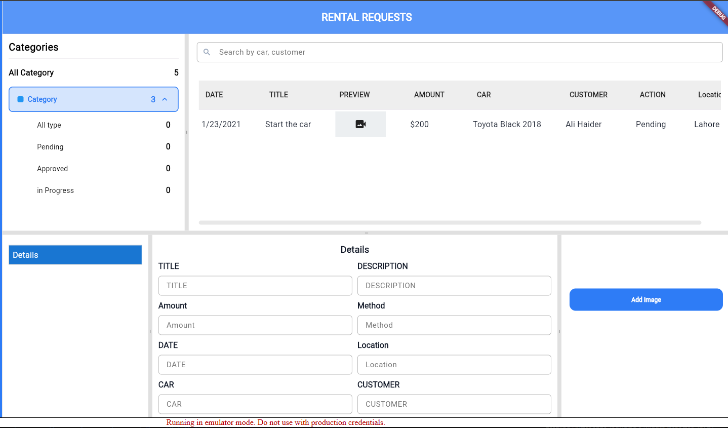The height and width of the screenshot is (428, 728).
Task: Open the image preview icon in table row
Action: click(360, 124)
